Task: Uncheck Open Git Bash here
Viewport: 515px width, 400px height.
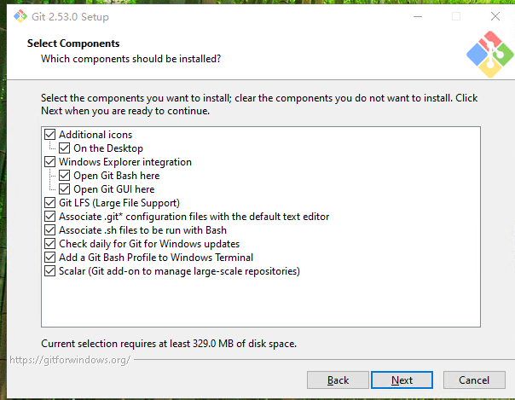Action: (x=65, y=176)
